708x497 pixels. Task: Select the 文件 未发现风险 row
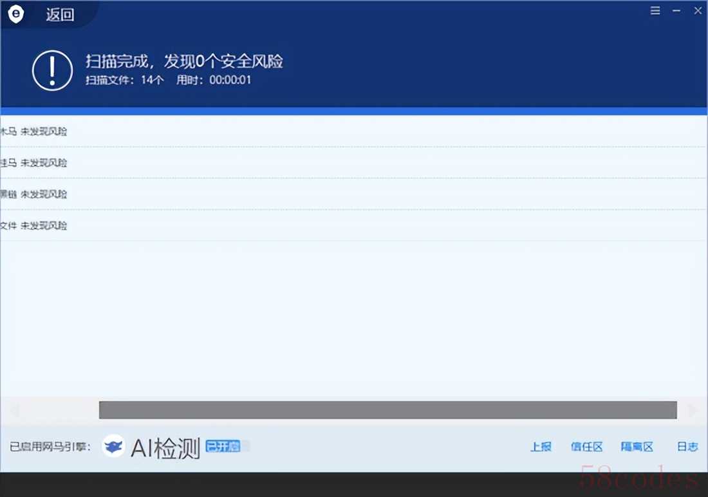point(353,225)
